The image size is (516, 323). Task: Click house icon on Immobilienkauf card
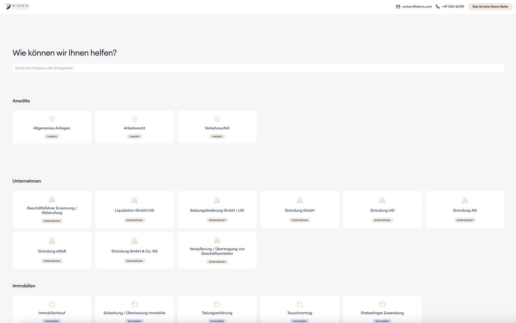[52, 304]
